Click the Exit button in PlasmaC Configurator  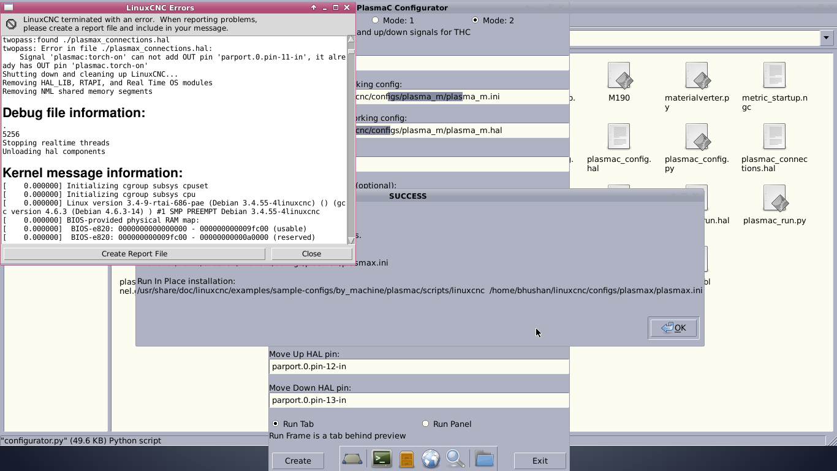540,461
